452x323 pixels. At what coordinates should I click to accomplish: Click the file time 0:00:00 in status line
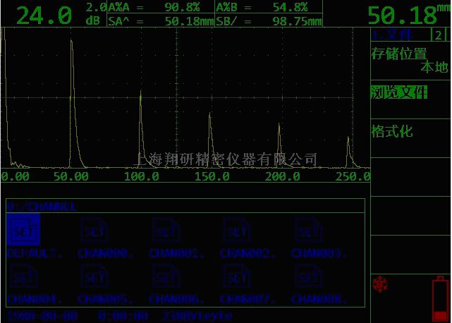pos(123,316)
